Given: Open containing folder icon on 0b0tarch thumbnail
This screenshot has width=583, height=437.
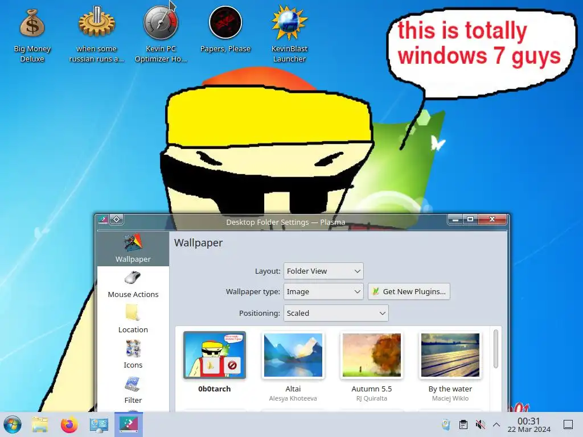Looking at the screenshot, I should [x=211, y=365].
